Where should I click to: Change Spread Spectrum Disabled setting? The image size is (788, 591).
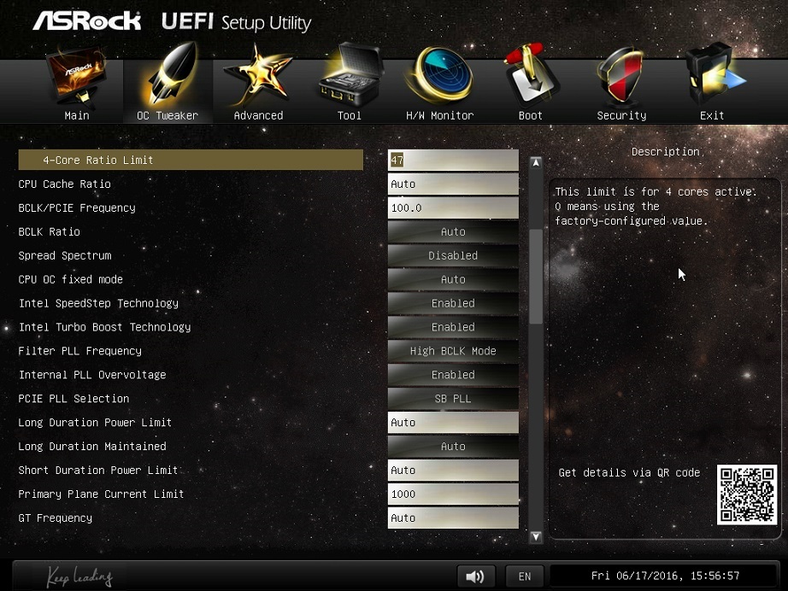click(453, 255)
